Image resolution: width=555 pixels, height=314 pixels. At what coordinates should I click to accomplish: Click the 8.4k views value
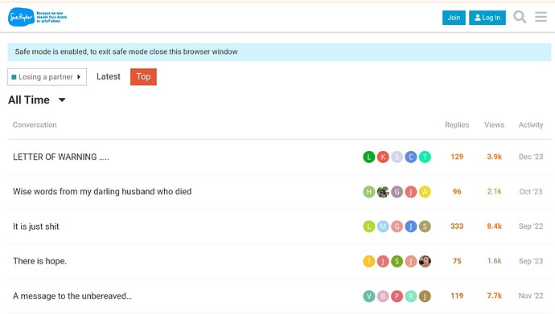494,226
